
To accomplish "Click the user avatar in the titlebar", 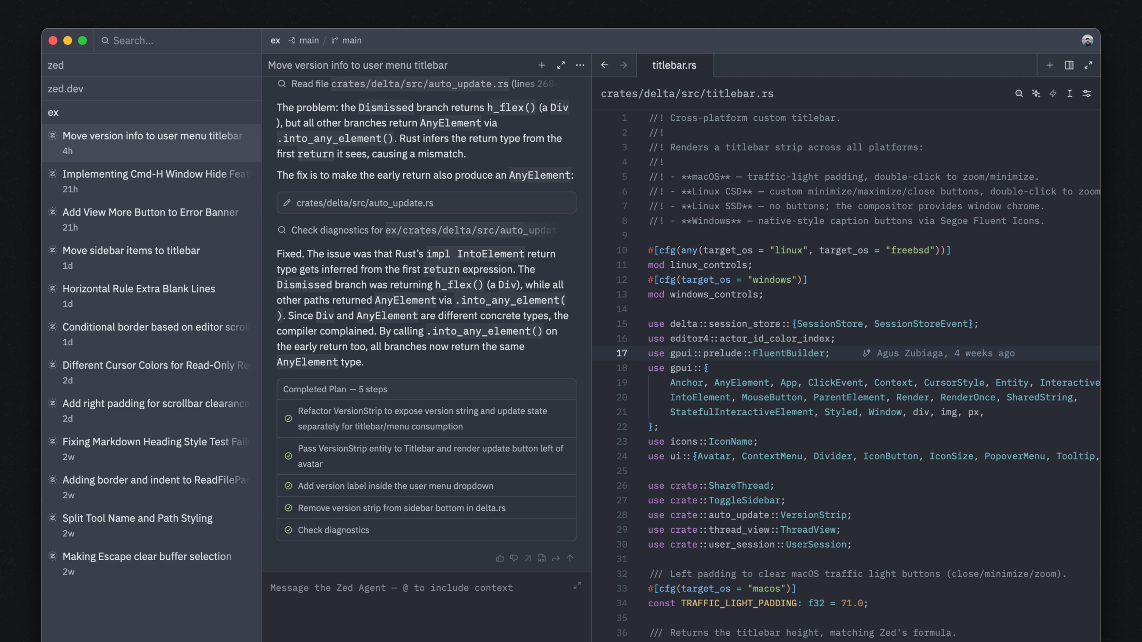I will [1087, 40].
